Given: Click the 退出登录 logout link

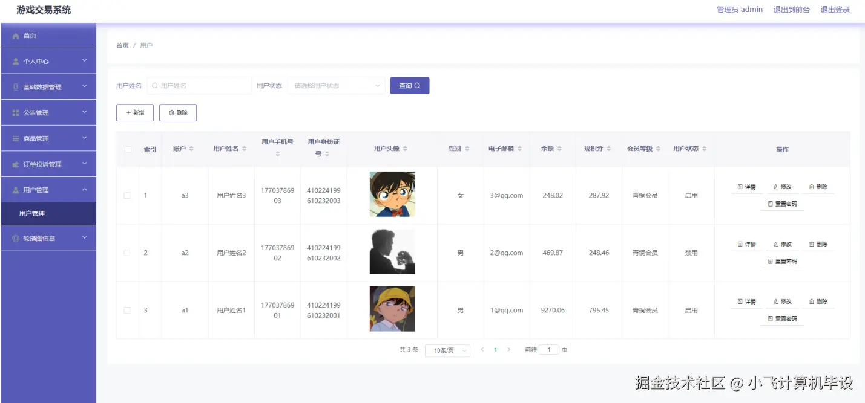Looking at the screenshot, I should click(835, 9).
